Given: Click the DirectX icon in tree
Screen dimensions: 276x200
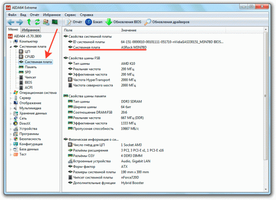Looking at the screenshot, I should click(x=16, y=124).
